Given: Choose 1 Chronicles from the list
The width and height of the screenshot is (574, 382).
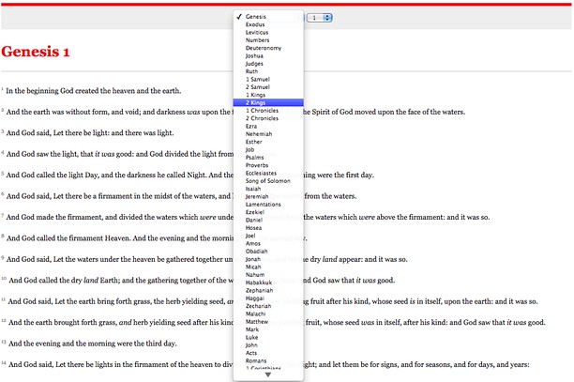Looking at the screenshot, I should 268,110.
